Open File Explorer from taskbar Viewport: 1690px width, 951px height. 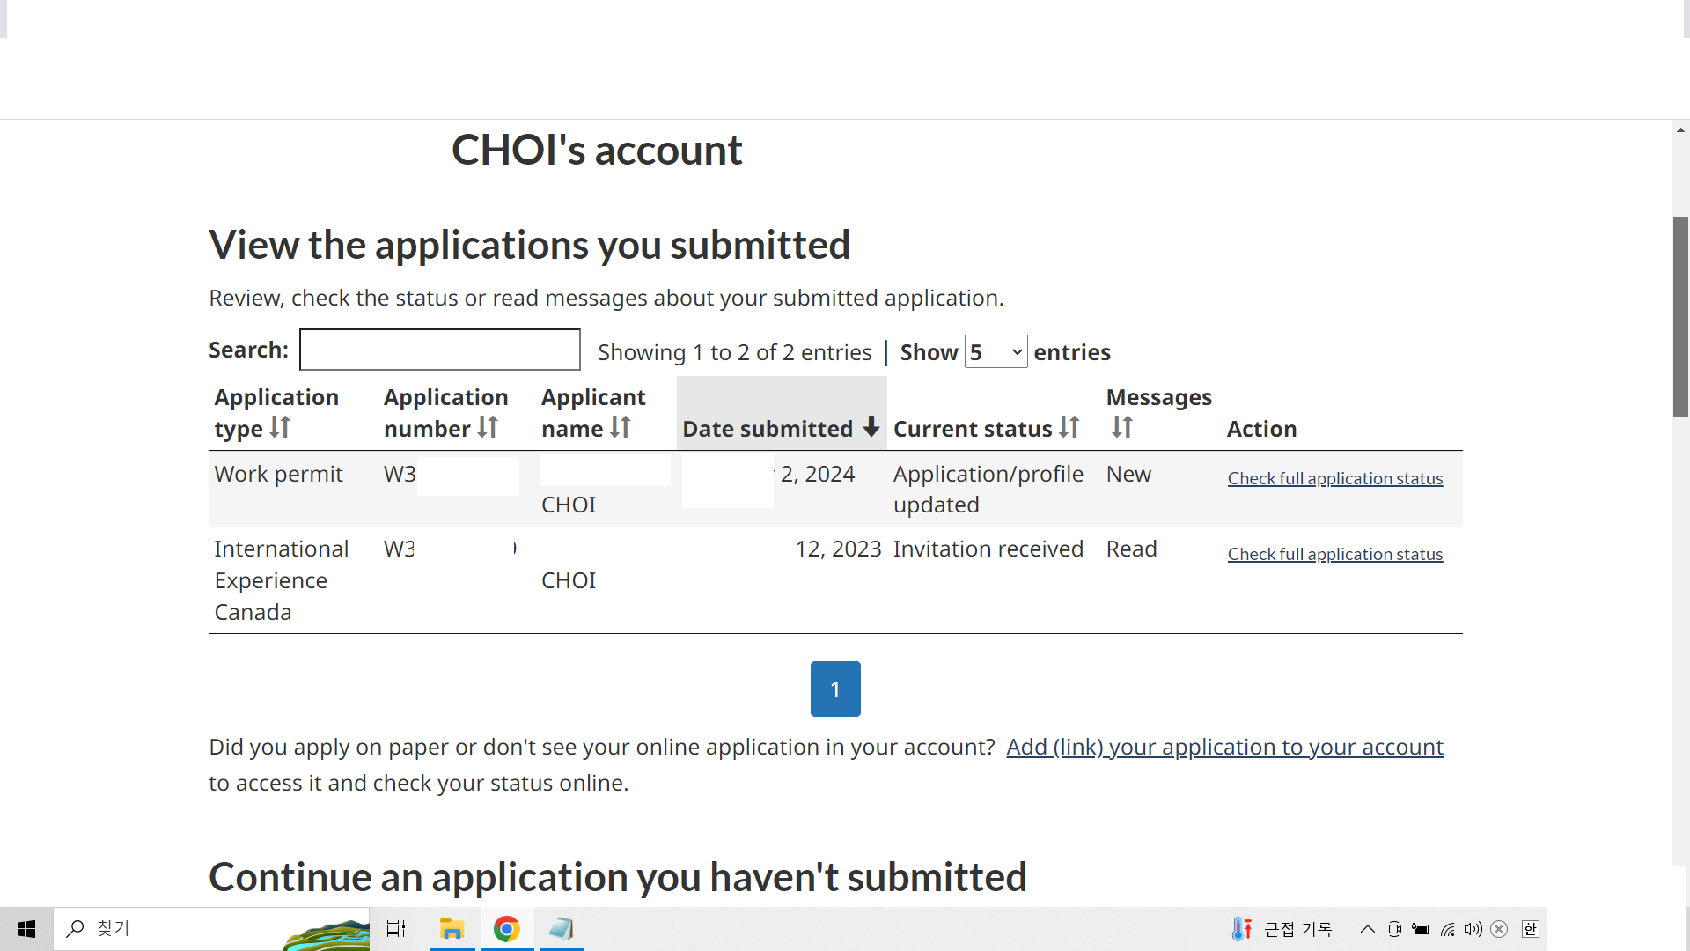pos(452,929)
